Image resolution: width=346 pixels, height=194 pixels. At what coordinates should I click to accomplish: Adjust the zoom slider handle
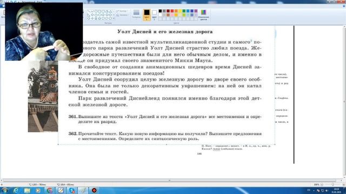click(x=333, y=184)
